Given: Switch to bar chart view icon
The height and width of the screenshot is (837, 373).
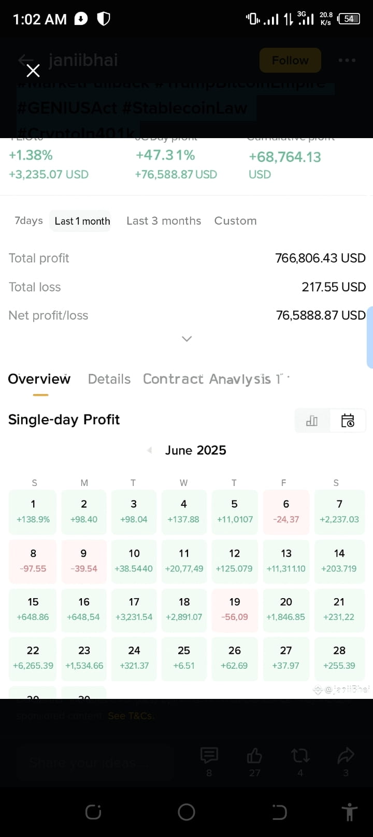Looking at the screenshot, I should coord(312,421).
